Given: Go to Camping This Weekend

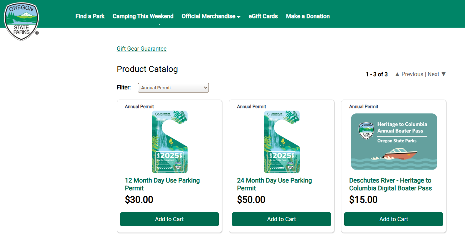Looking at the screenshot, I should coord(143,16).
